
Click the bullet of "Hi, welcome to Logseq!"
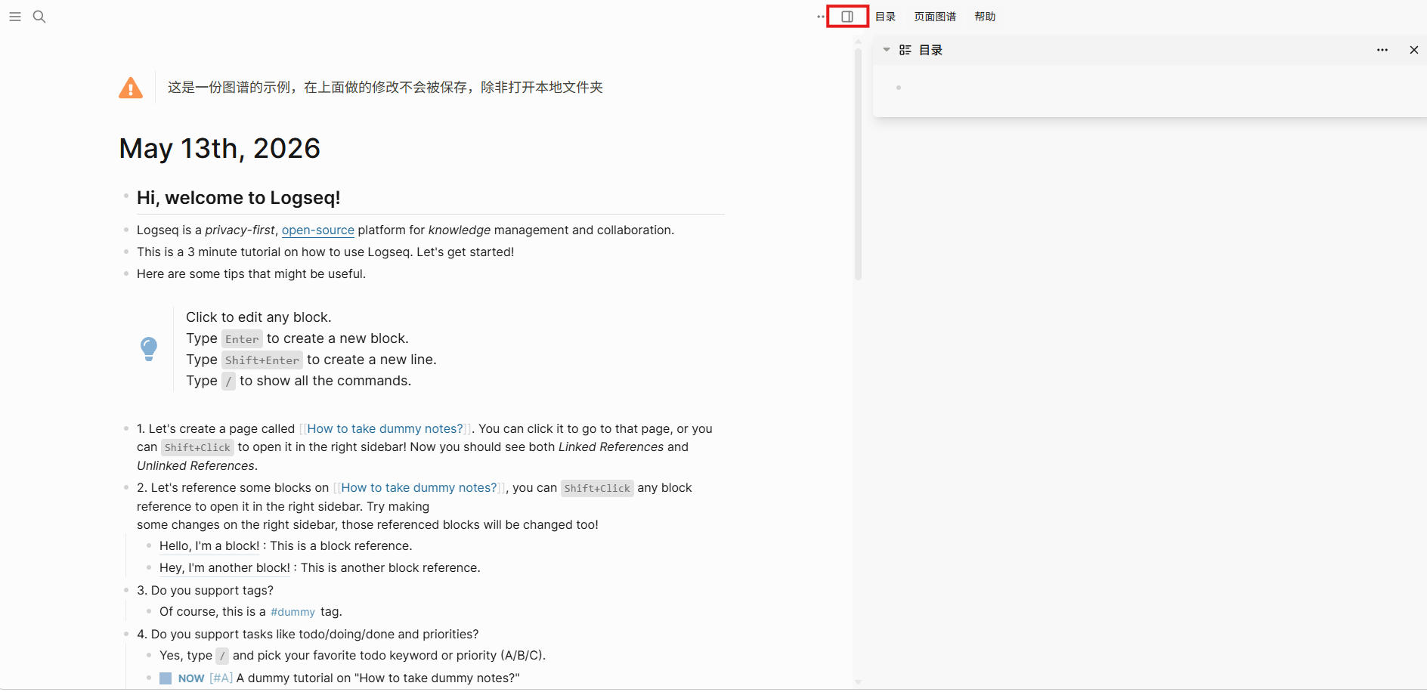coord(126,196)
